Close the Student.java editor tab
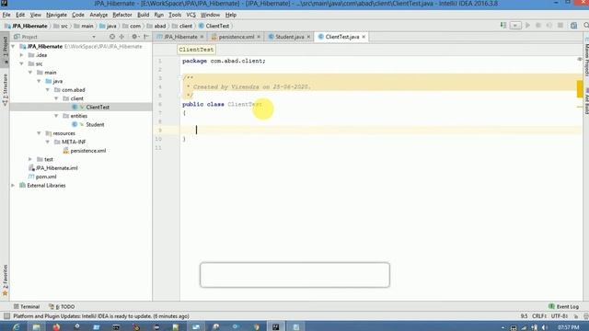 308,37
